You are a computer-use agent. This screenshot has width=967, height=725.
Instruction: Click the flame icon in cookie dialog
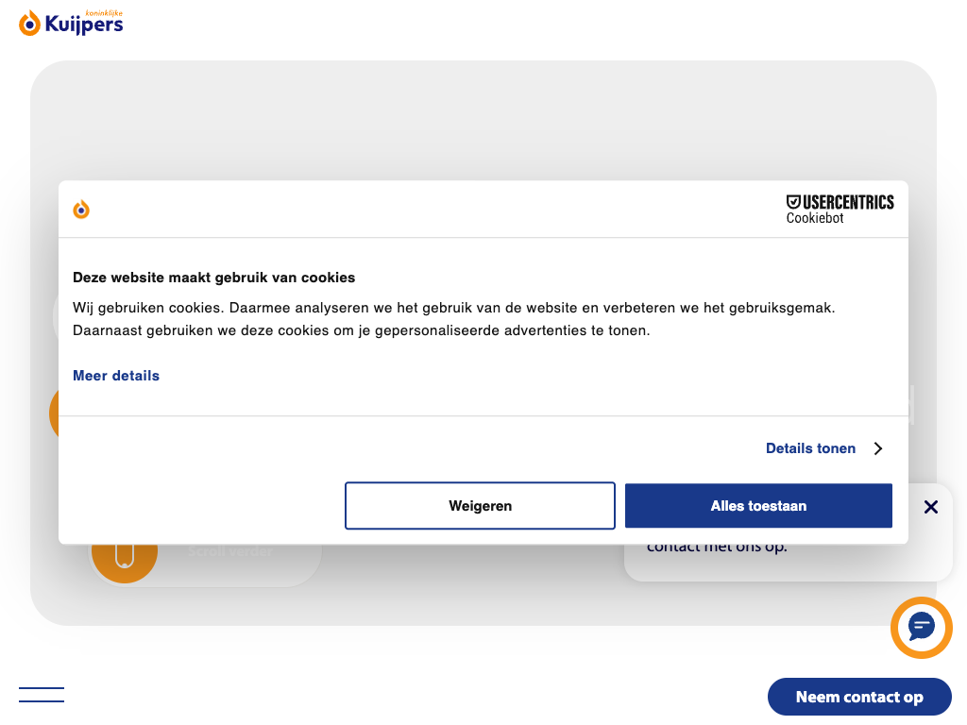[82, 210]
